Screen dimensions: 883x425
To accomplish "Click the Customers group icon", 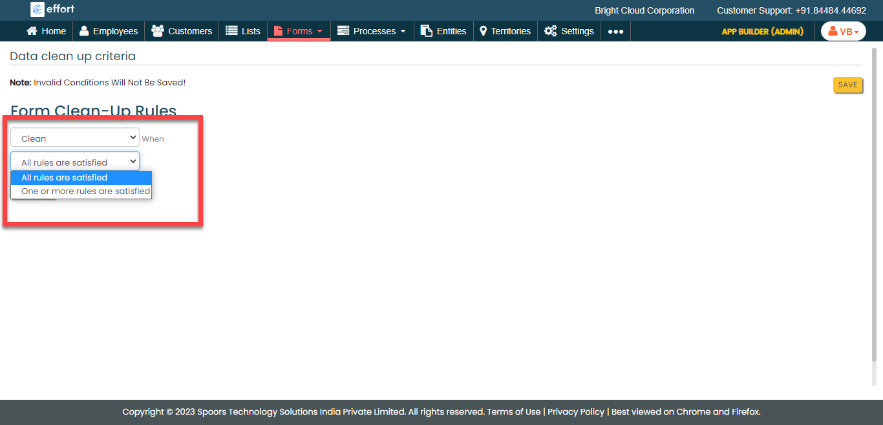I will click(157, 31).
